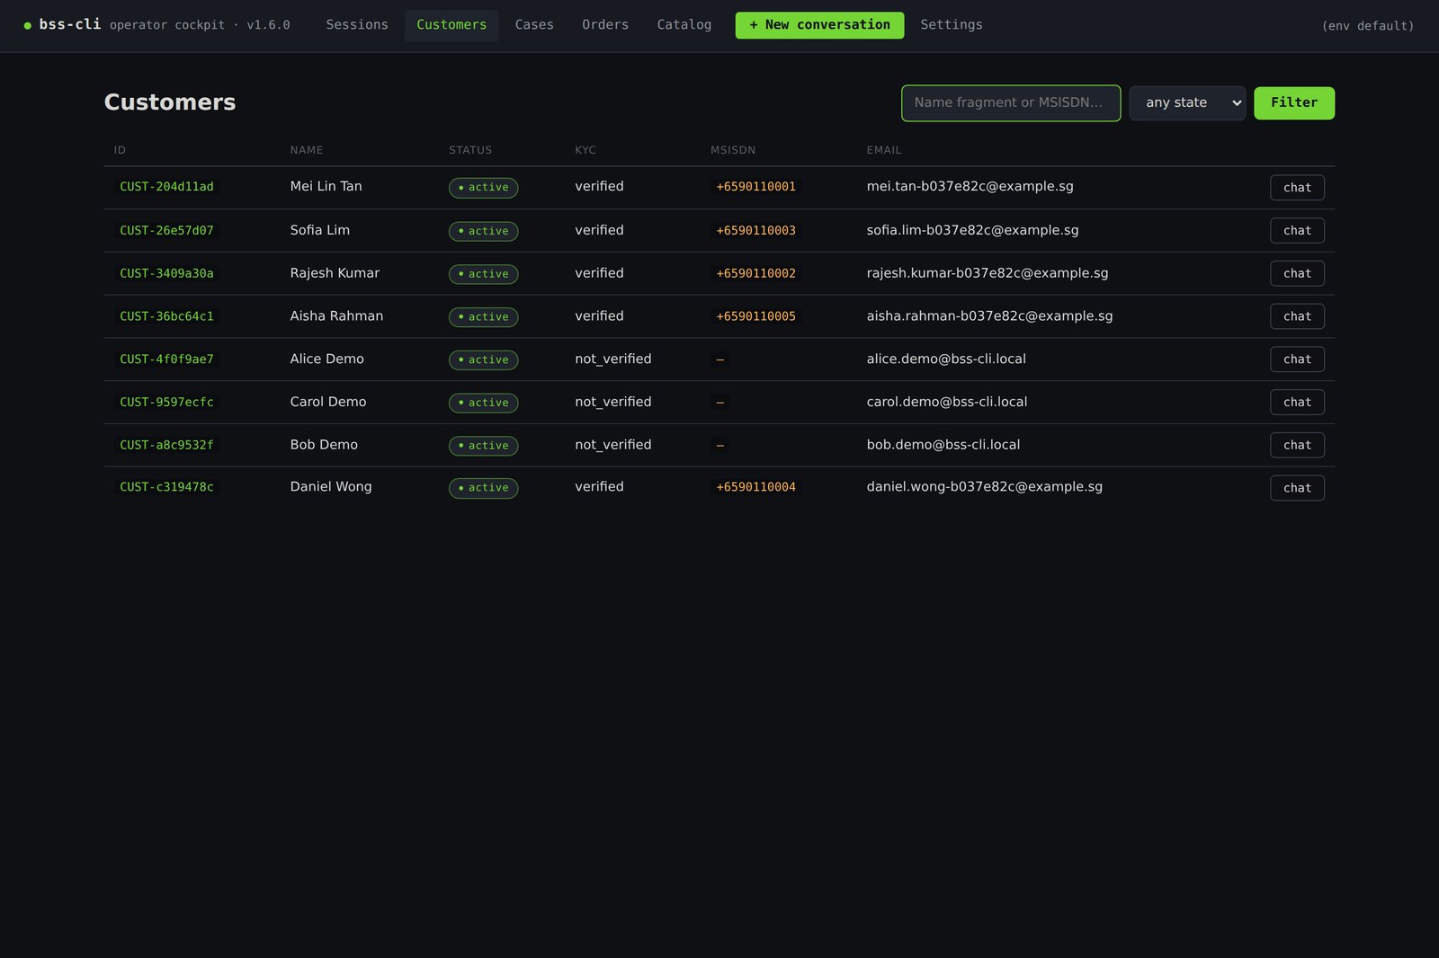Viewport: 1439px width, 958px height.
Task: Chat with Aisha Rahman
Action: 1297,316
